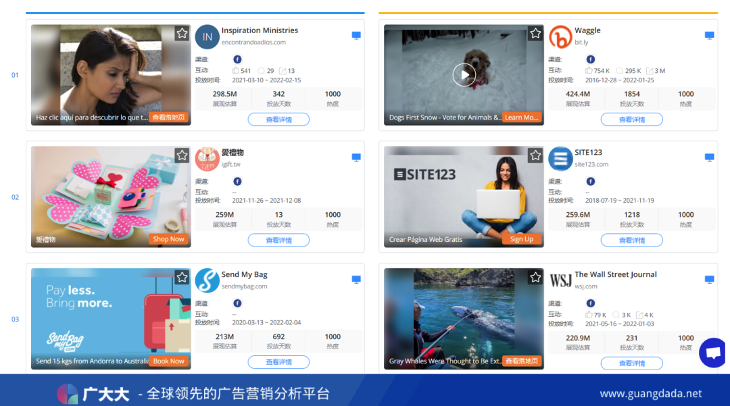Click Facebook channel icon for Send My Bag
The width and height of the screenshot is (730, 406).
coord(237,303)
